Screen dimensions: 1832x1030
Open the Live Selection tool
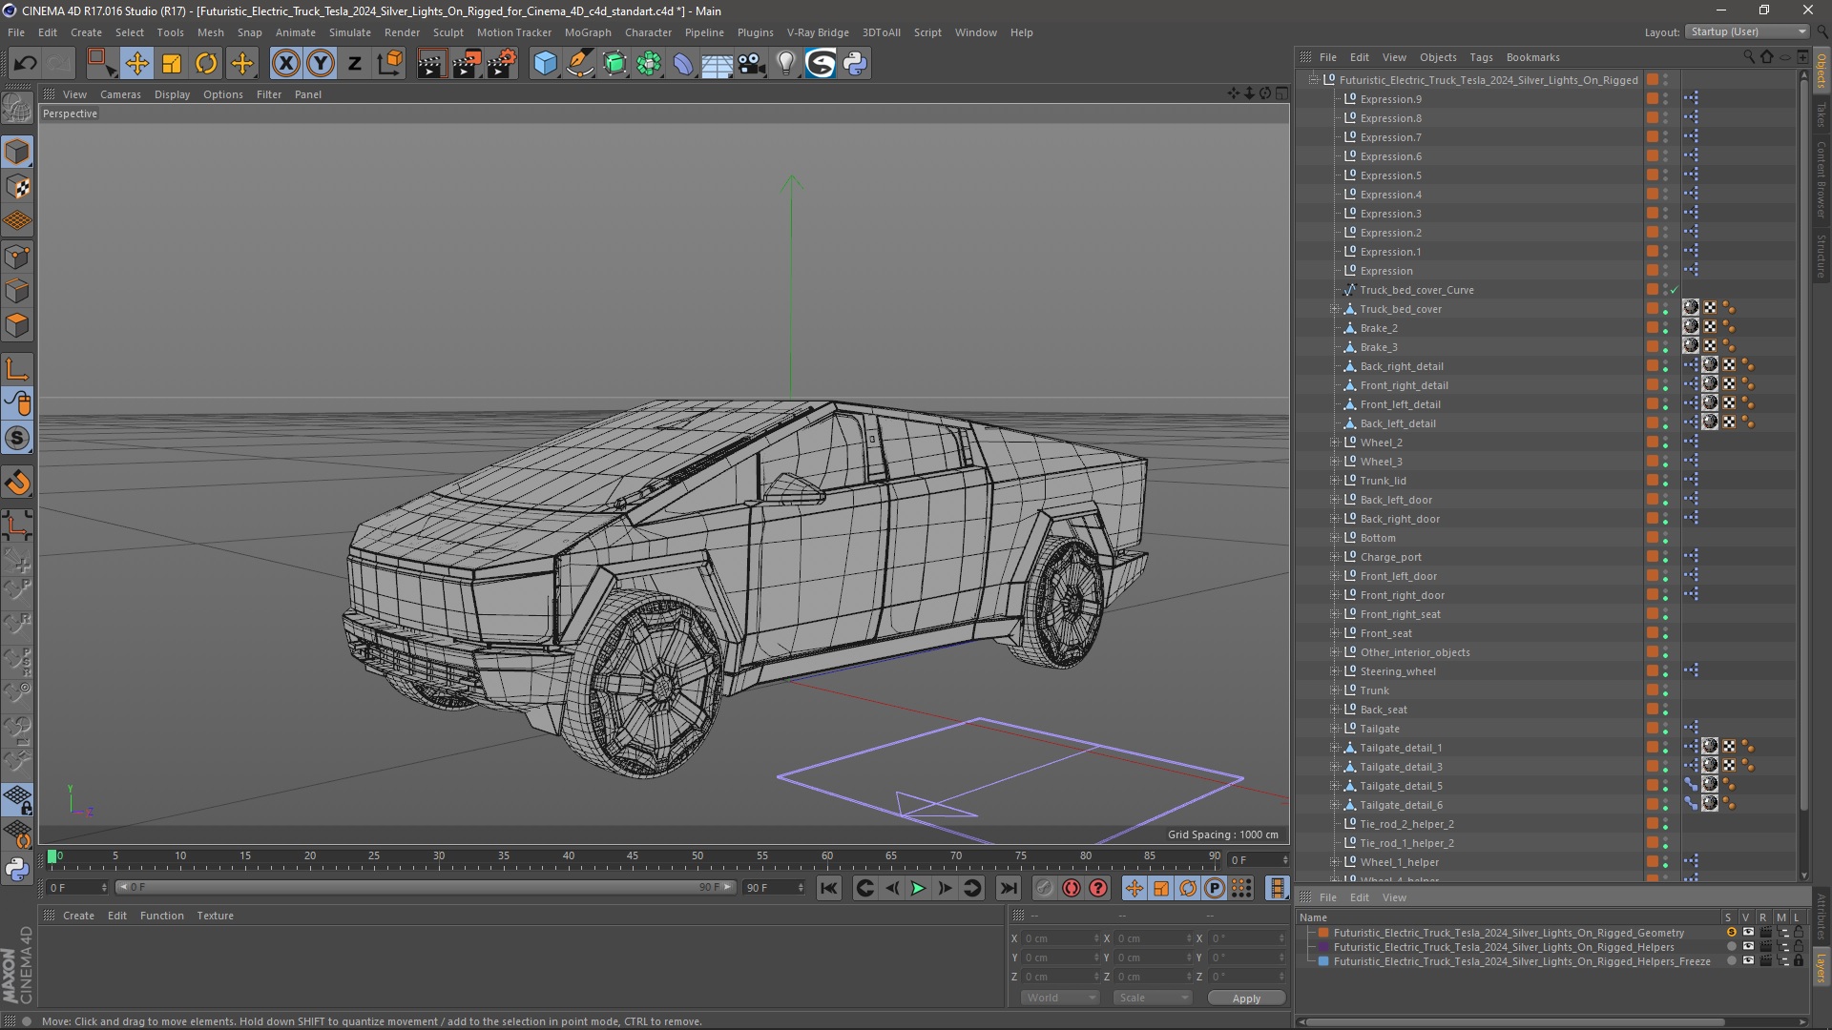[x=101, y=64]
